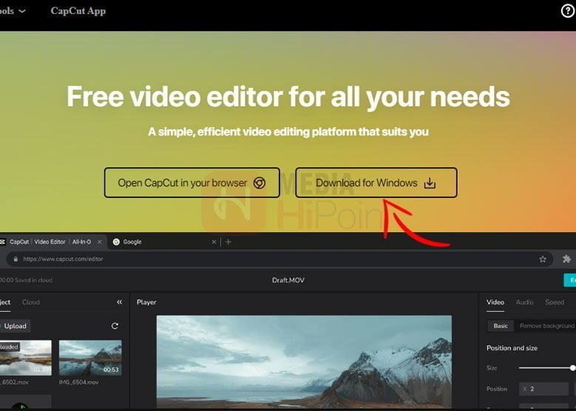
Task: Click the padlock site security icon
Action: tap(16, 259)
